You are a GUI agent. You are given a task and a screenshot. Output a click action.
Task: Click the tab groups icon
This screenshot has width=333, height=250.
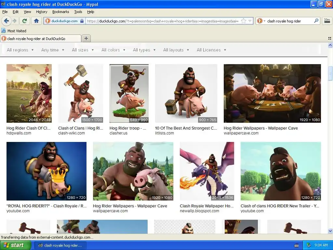pos(330,38)
